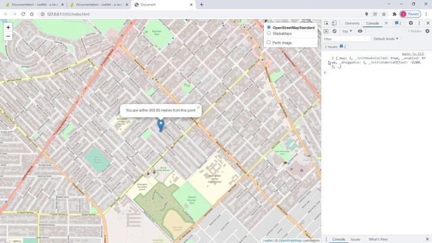The width and height of the screenshot is (432, 243).
Task: Go back in browser history
Action: [6, 14]
